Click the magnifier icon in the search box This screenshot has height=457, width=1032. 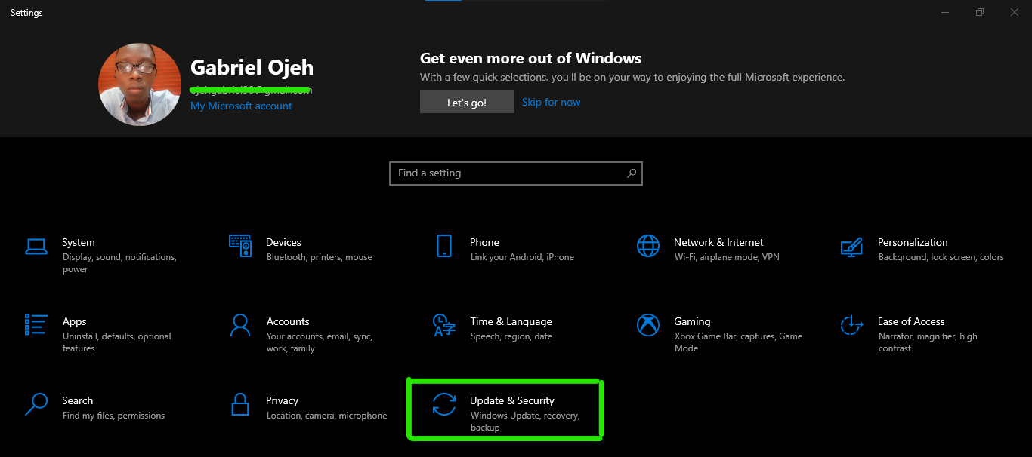click(632, 173)
